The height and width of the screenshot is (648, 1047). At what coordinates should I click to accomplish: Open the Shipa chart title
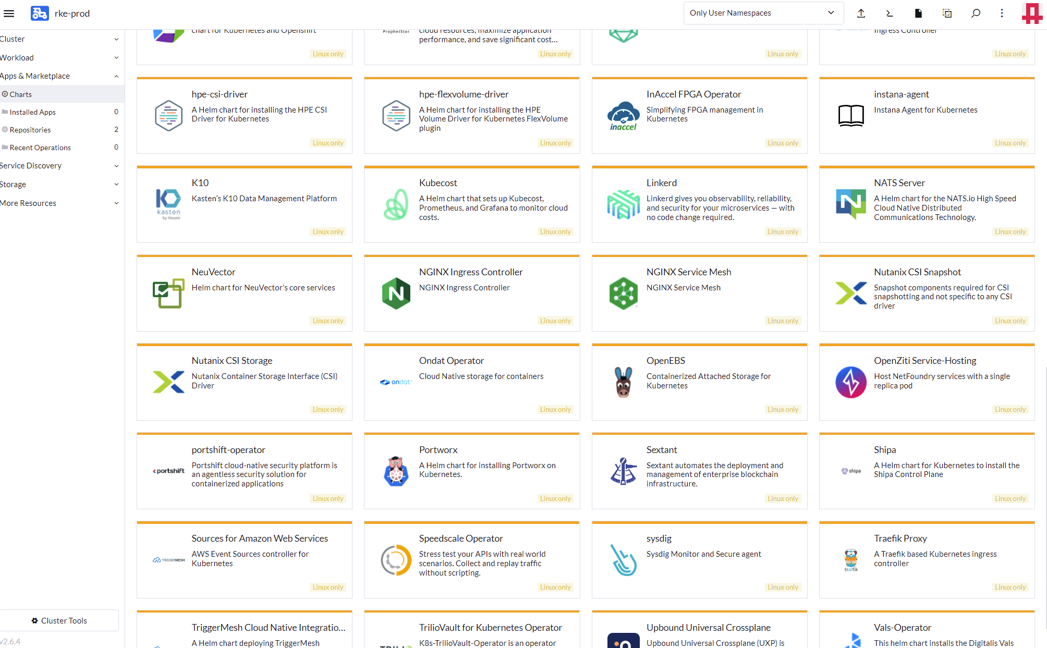pos(885,450)
